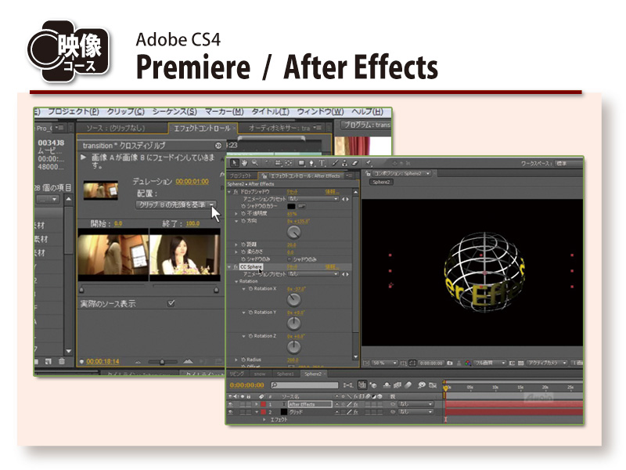The image size is (626, 470).
Task: Switch to the snow timeline tab
Action: (x=260, y=374)
